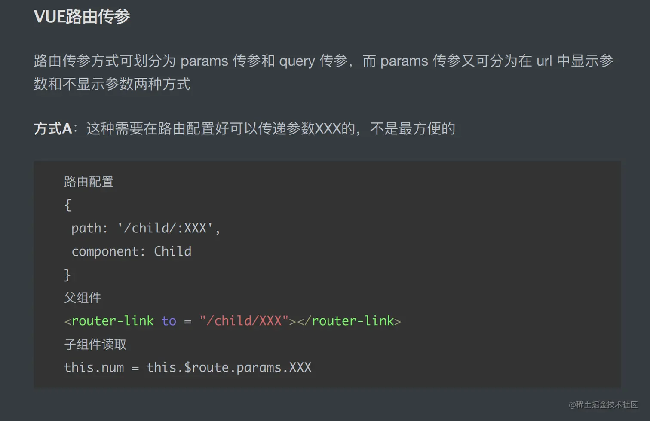Select the word "query" in the intro paragraph
This screenshot has width=650, height=421.
(297, 61)
